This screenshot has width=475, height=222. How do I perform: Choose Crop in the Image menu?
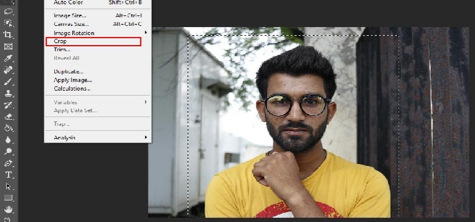click(93, 41)
